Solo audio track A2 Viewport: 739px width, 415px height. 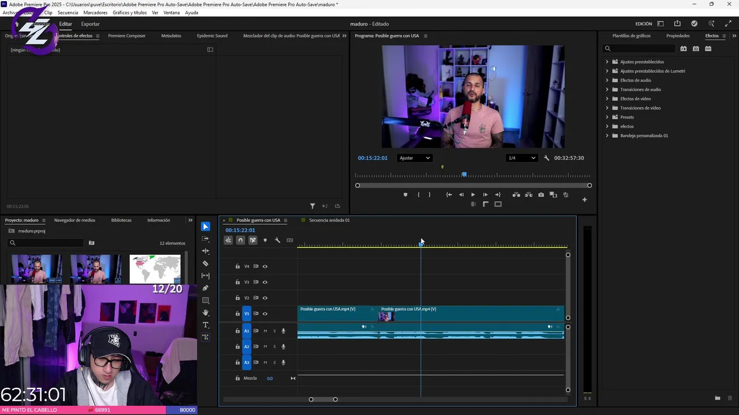point(274,346)
